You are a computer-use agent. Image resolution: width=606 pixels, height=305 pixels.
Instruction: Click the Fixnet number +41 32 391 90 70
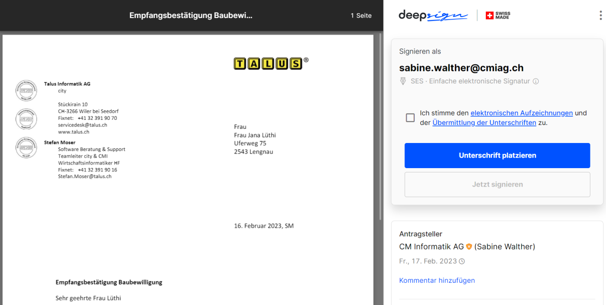coord(98,118)
